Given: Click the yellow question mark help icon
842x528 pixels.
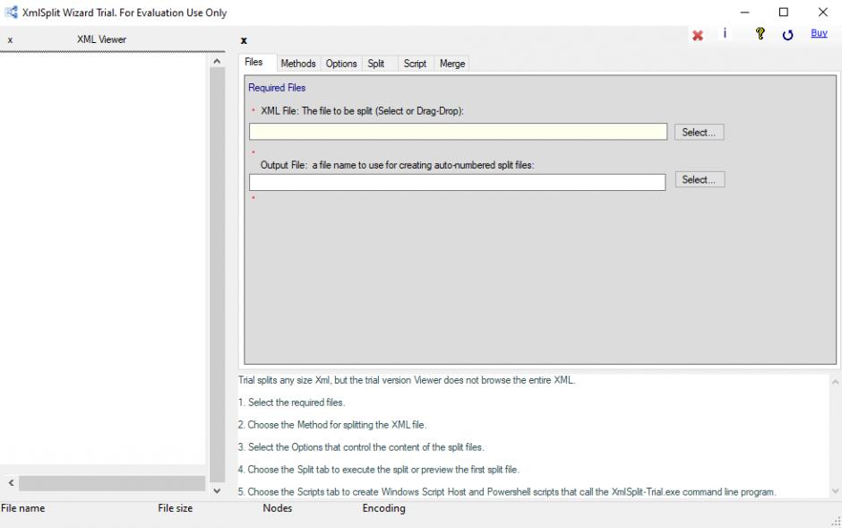Looking at the screenshot, I should coord(760,34).
